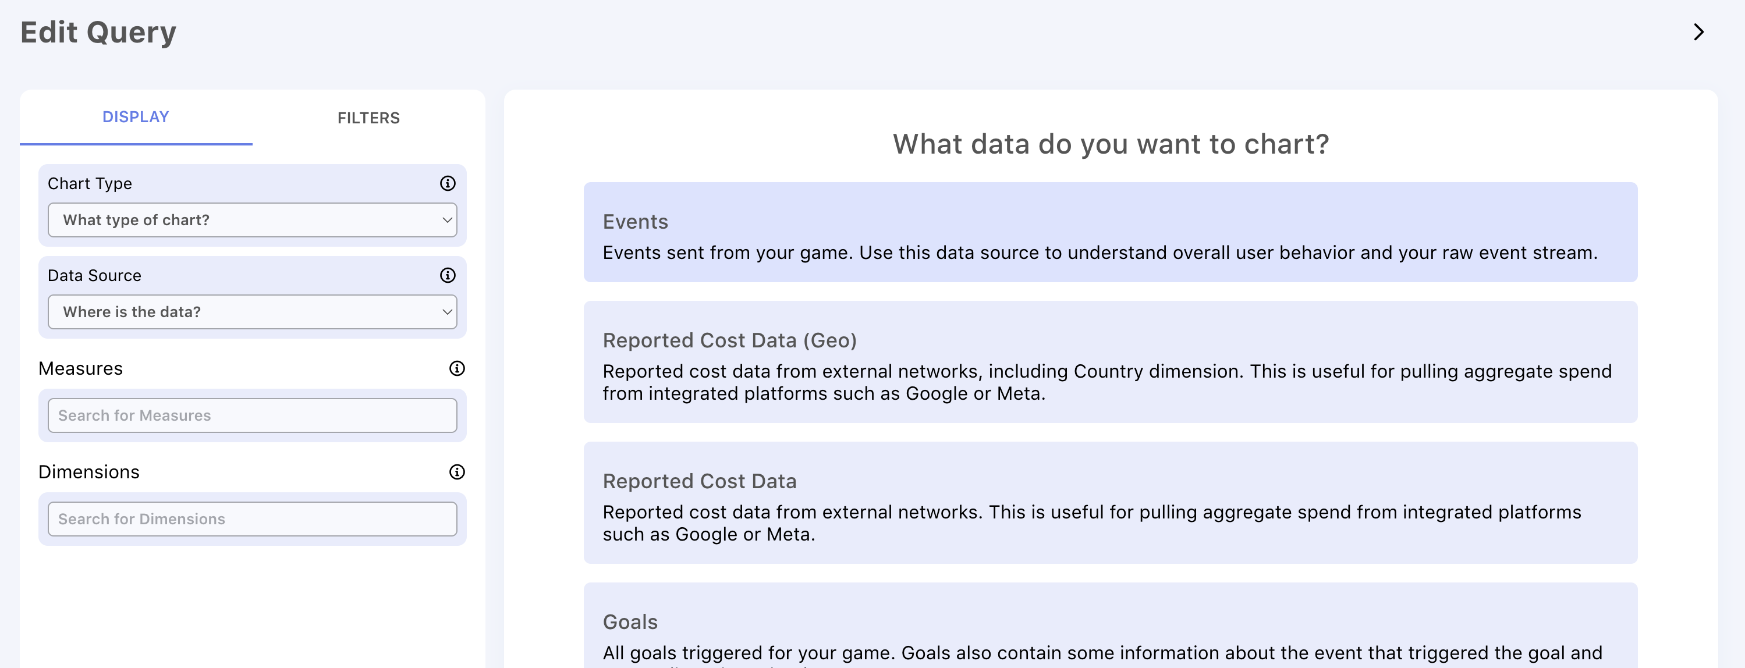
Task: Click the Dimensions info icon
Action: [x=457, y=472]
